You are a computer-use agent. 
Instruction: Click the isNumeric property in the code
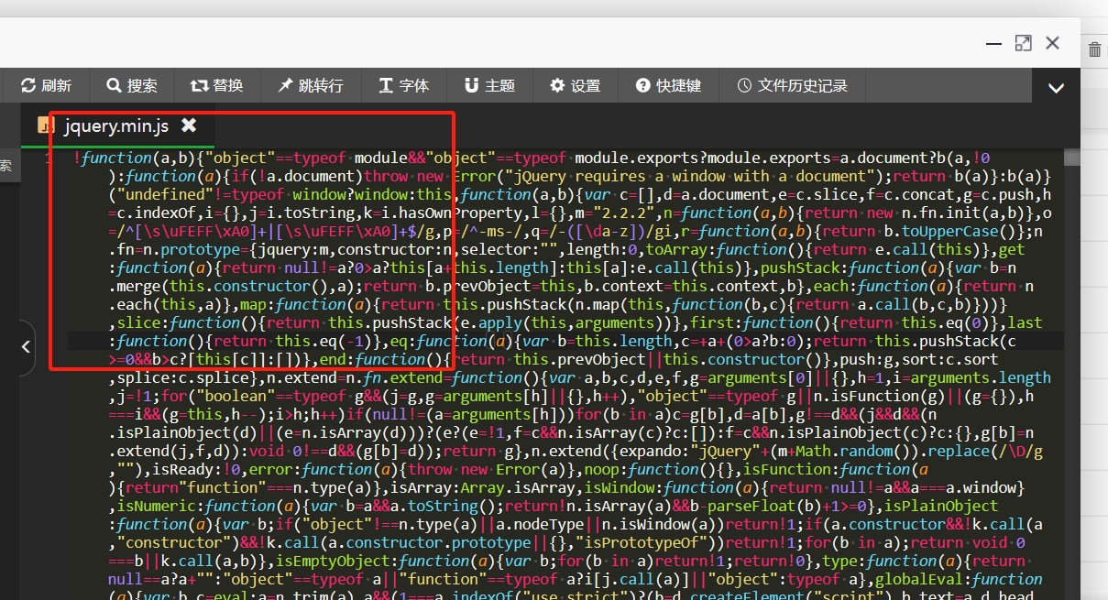click(156, 506)
